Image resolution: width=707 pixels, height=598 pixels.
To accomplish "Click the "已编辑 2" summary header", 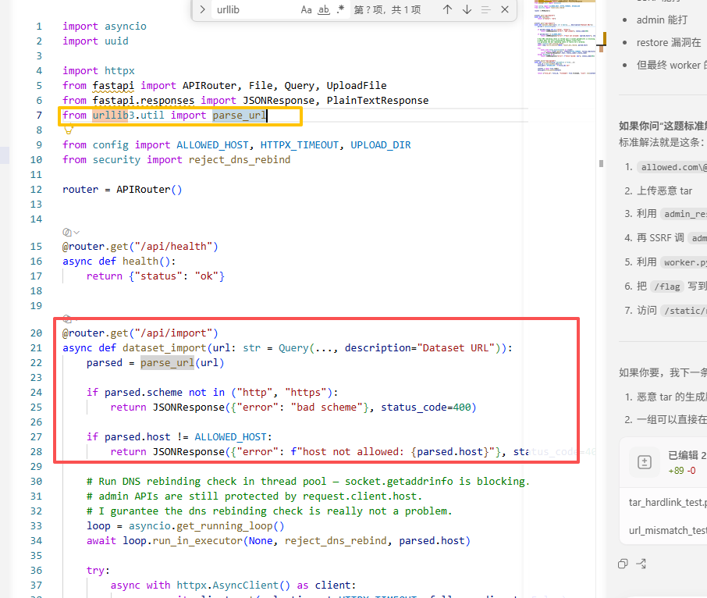I will [687, 455].
